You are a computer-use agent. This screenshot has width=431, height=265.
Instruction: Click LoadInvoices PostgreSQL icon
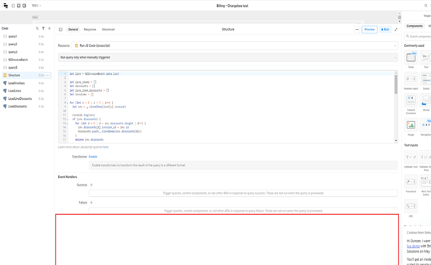pos(5,83)
